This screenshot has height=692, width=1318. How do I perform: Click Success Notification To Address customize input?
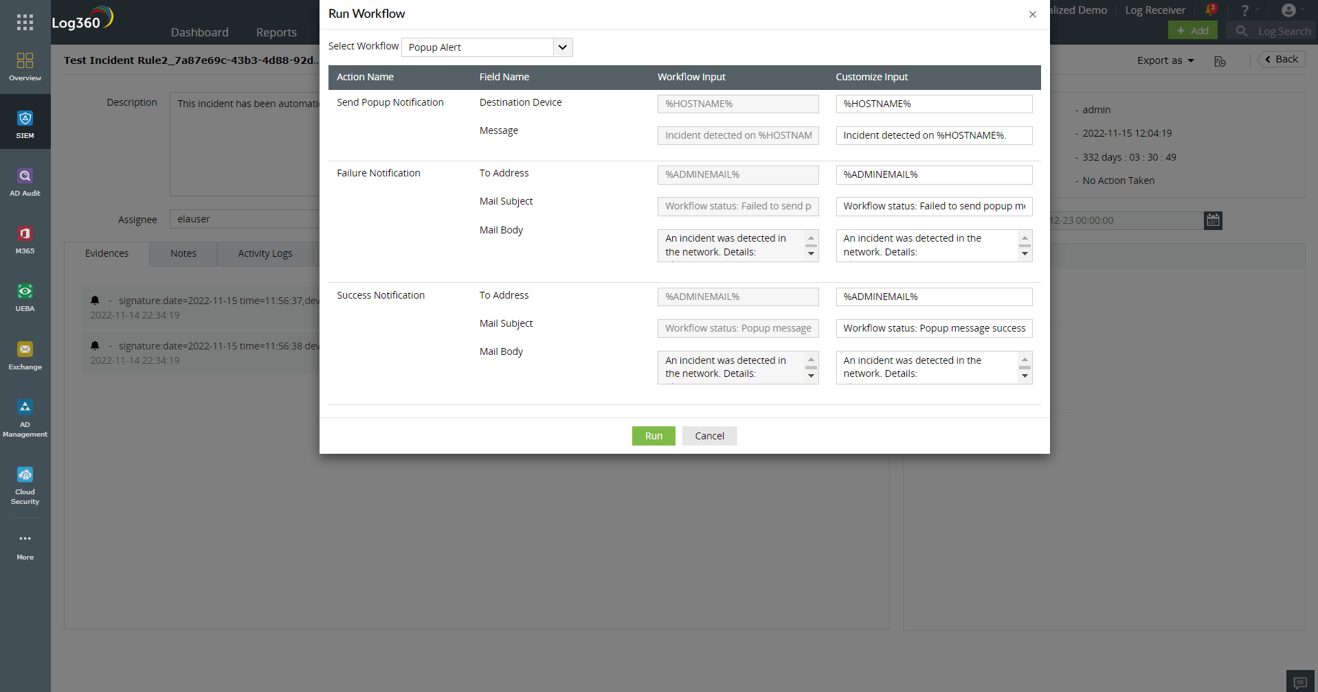pyautogui.click(x=934, y=297)
